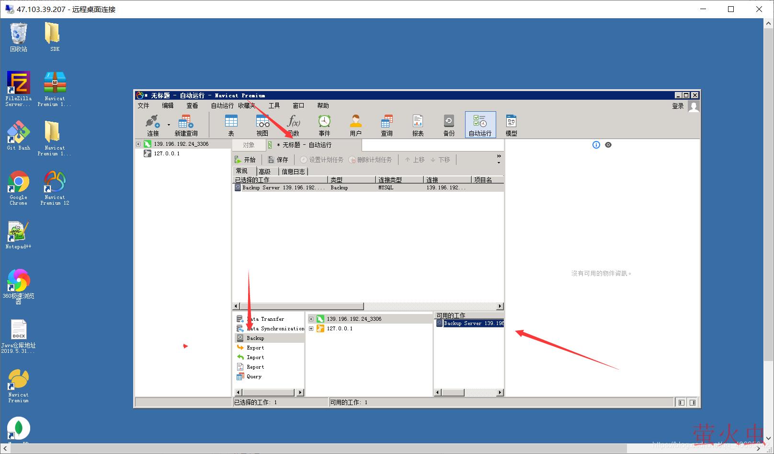Click the User (用户) toolbar icon
Screen dimensions: 774x454
point(355,125)
